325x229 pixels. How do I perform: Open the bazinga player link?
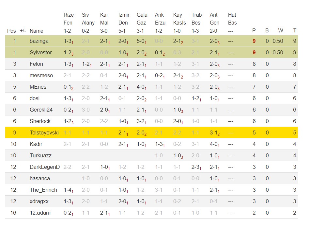(x=39, y=41)
